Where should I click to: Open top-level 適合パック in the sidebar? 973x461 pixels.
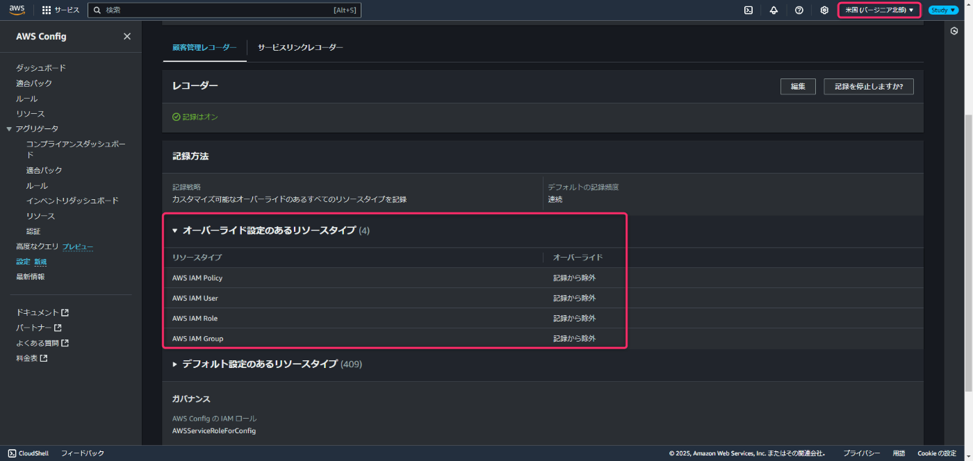coord(34,83)
